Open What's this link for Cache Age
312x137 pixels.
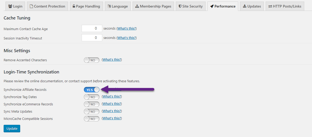pyautogui.click(x=127, y=29)
